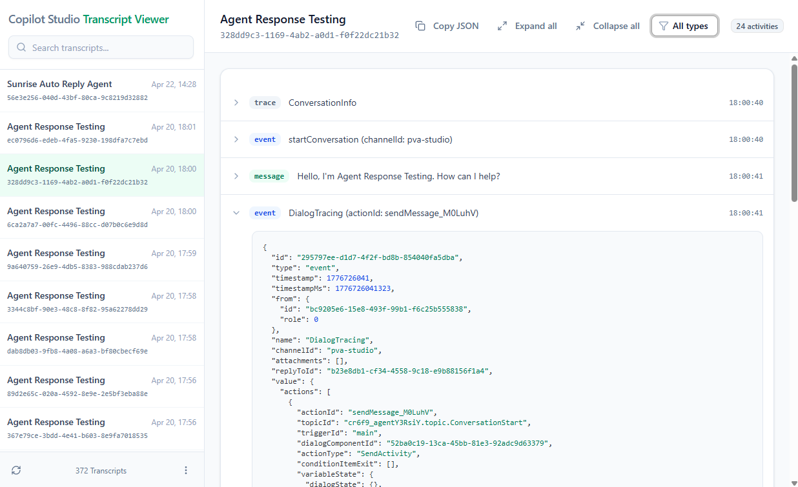This screenshot has width=798, height=487.
Task: Open transcript with id starting 3344c8bf
Action: pyautogui.click(x=102, y=302)
